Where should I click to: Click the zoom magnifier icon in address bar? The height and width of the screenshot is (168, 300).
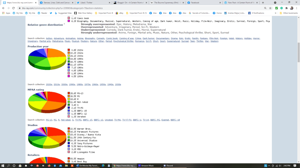click(x=265, y=8)
